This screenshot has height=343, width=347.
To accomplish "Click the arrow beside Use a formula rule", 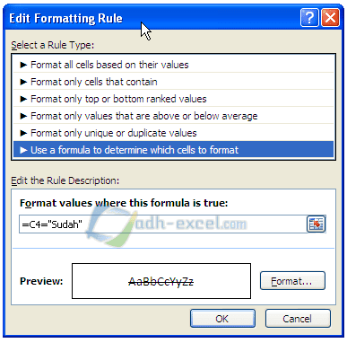I will click(23, 150).
